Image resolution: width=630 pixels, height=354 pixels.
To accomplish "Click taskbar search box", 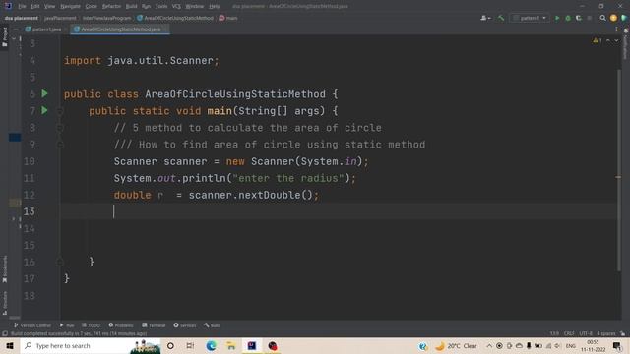I will point(91,345).
